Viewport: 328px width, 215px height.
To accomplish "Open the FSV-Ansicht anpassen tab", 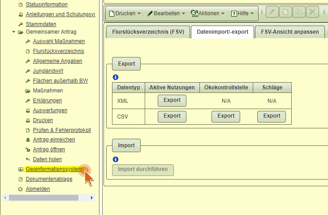I will click(x=290, y=32).
